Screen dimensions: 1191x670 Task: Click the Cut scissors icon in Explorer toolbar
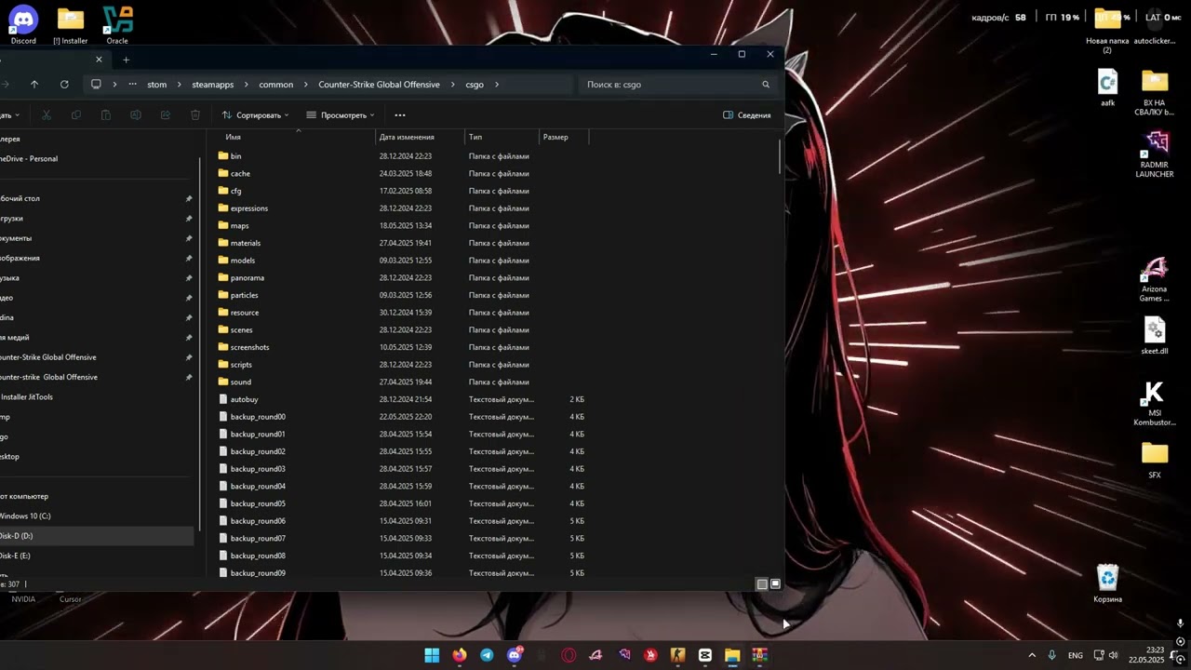(x=47, y=115)
